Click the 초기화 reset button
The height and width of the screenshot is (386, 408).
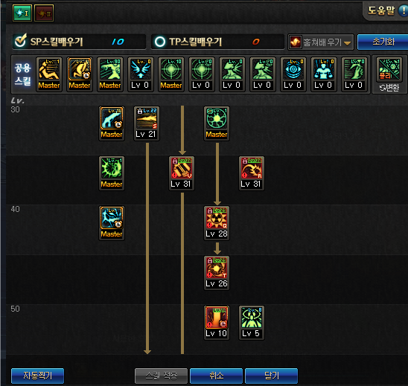[383, 42]
